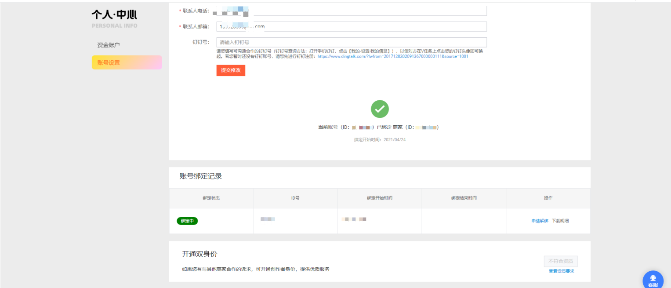Click the 联系人电话 input field
Image resolution: width=671 pixels, height=288 pixels.
(352, 11)
